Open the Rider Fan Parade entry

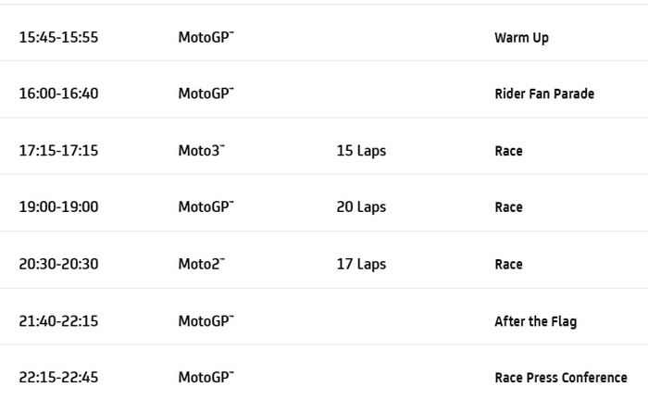coord(544,94)
